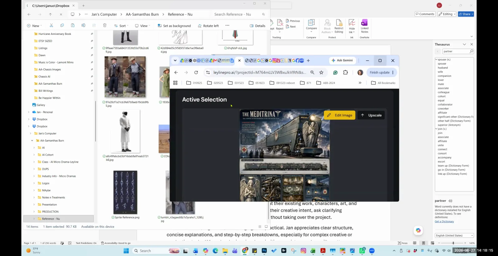Open the English (United States) language dropdown
This screenshot has width=498, height=256.
[x=454, y=235]
